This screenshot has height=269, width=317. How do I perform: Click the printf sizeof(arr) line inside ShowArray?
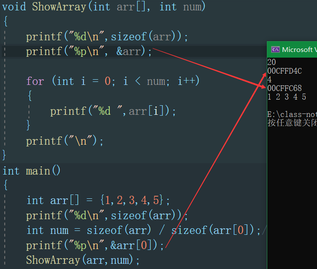tap(107, 37)
